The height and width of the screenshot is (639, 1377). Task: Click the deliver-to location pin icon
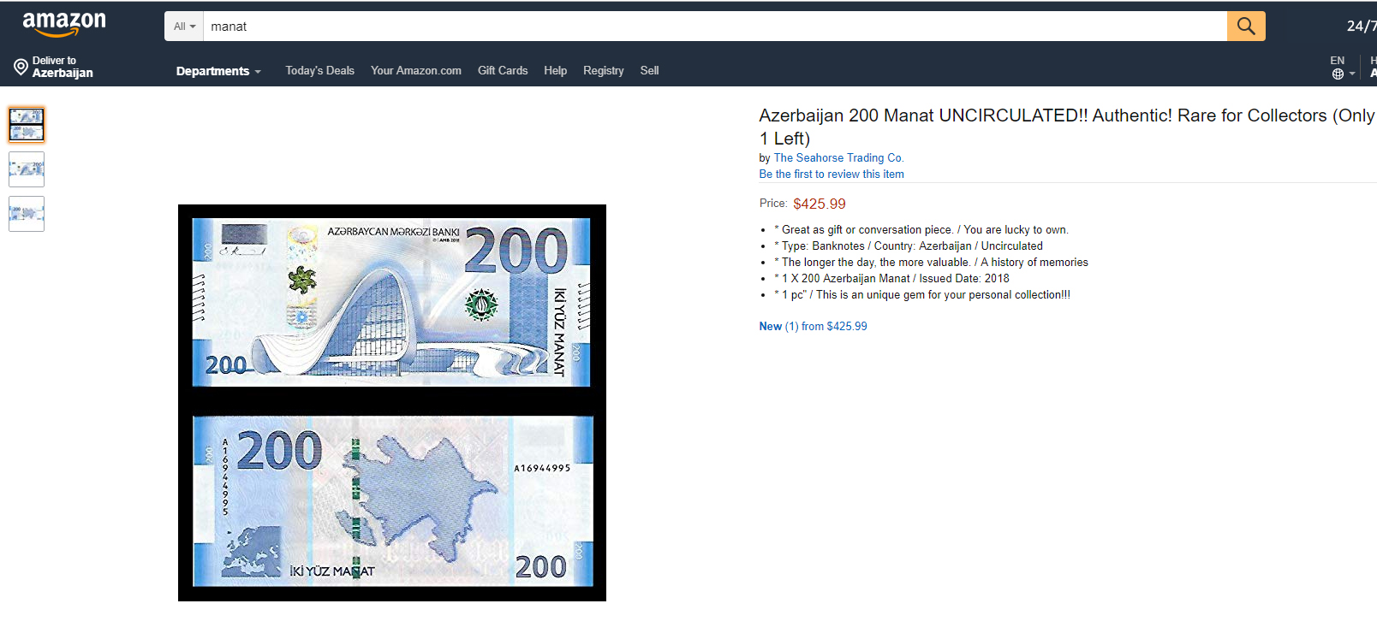coord(21,67)
